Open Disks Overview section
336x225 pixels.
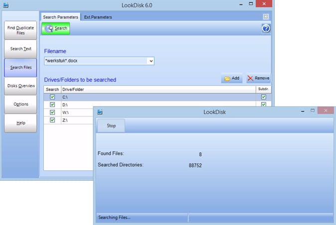(20, 86)
